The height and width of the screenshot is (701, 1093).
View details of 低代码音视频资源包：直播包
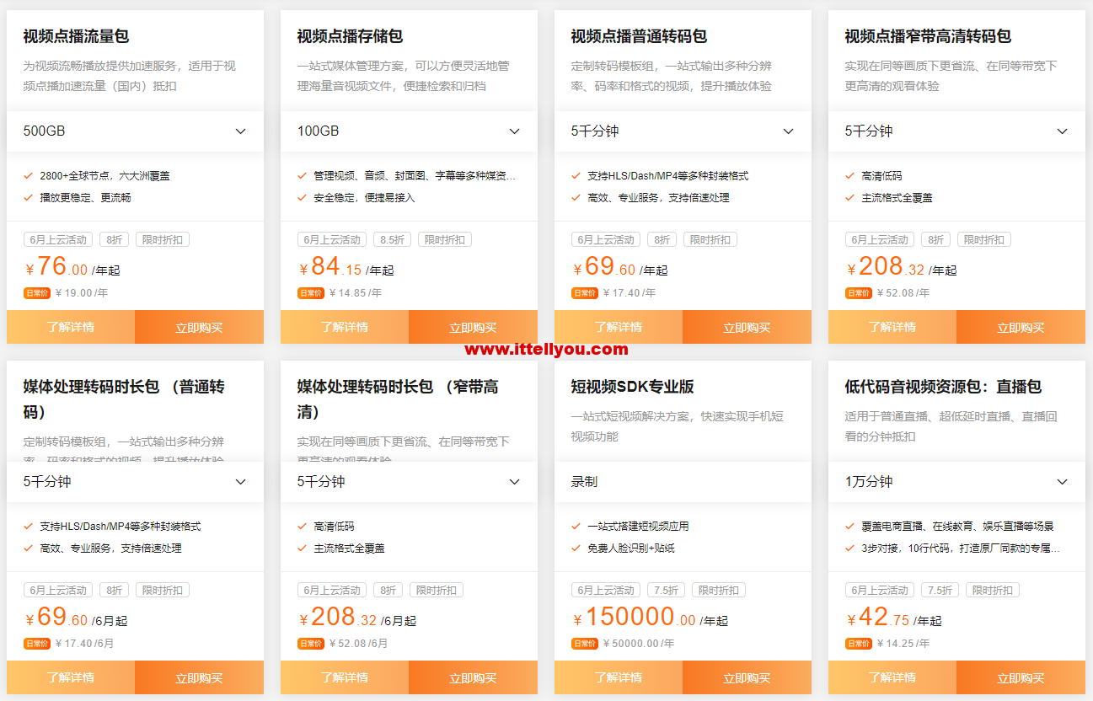click(x=892, y=678)
